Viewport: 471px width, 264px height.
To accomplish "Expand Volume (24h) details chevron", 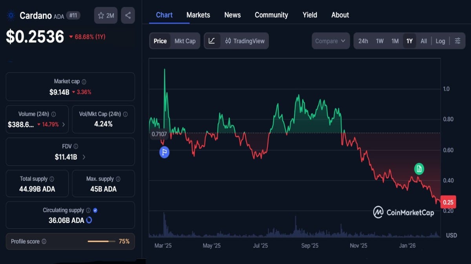I will (64, 125).
